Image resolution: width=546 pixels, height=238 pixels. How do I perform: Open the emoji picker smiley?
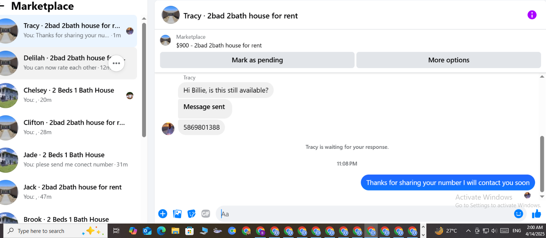pyautogui.click(x=518, y=214)
